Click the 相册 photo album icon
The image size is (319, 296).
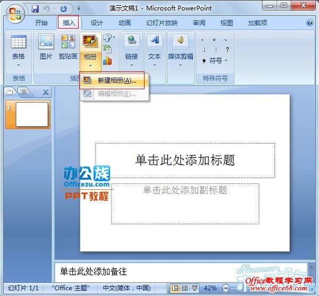(x=90, y=41)
